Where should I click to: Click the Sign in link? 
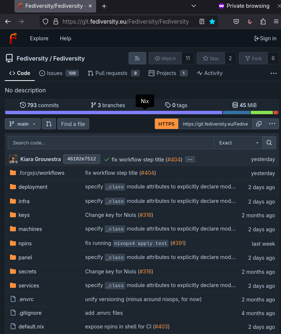[265, 38]
